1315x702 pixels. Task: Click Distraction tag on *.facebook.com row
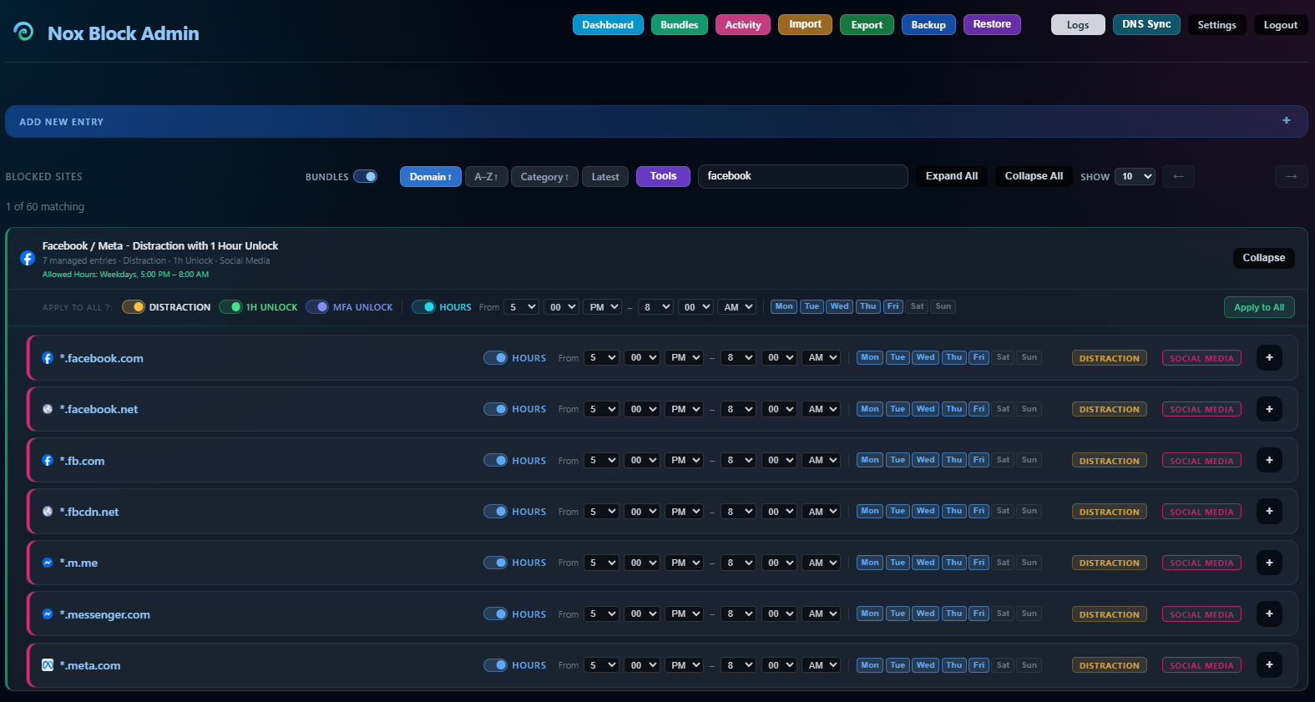point(1110,358)
